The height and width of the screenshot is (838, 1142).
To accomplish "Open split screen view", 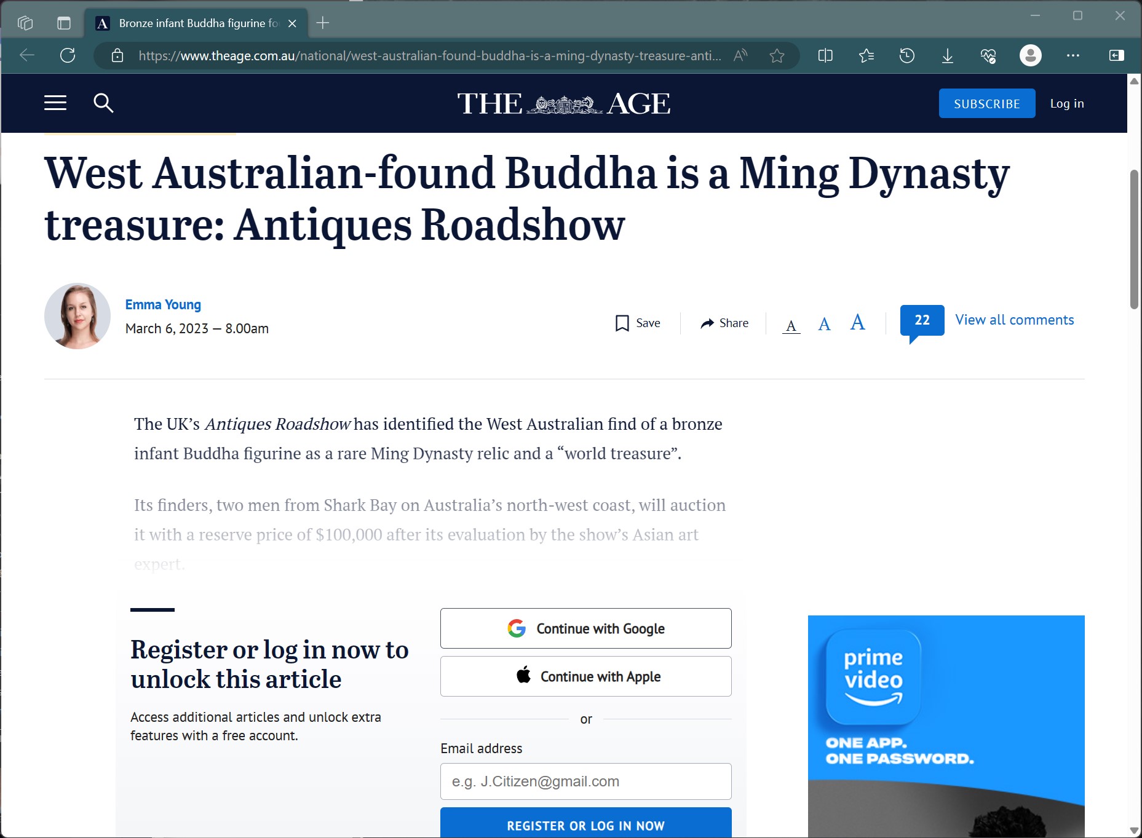I will click(x=825, y=56).
